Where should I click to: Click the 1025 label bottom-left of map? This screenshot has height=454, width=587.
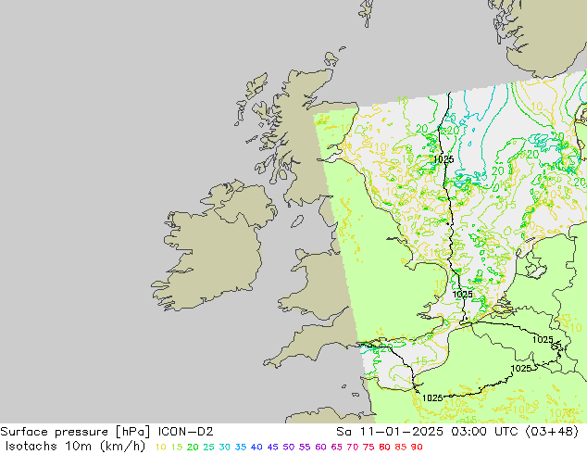pos(432,397)
